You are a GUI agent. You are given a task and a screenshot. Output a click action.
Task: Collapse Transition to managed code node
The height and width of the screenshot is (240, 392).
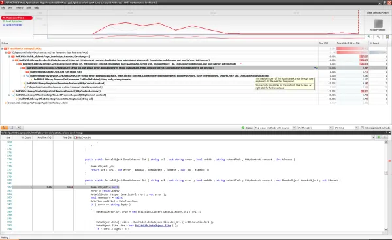(x=2, y=48)
